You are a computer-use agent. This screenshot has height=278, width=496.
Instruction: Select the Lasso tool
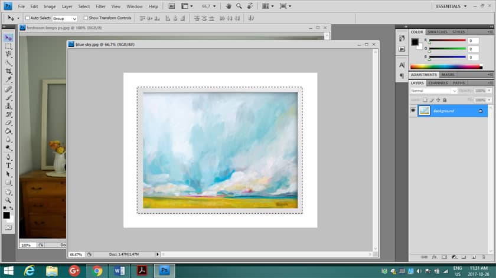point(8,54)
